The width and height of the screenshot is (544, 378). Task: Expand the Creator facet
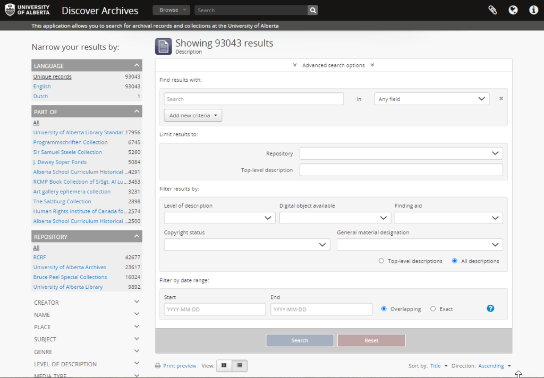(x=87, y=303)
